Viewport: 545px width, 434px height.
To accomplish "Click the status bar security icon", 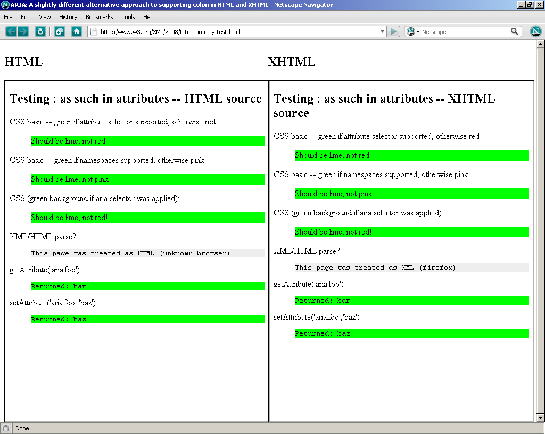I will tap(5, 428).
